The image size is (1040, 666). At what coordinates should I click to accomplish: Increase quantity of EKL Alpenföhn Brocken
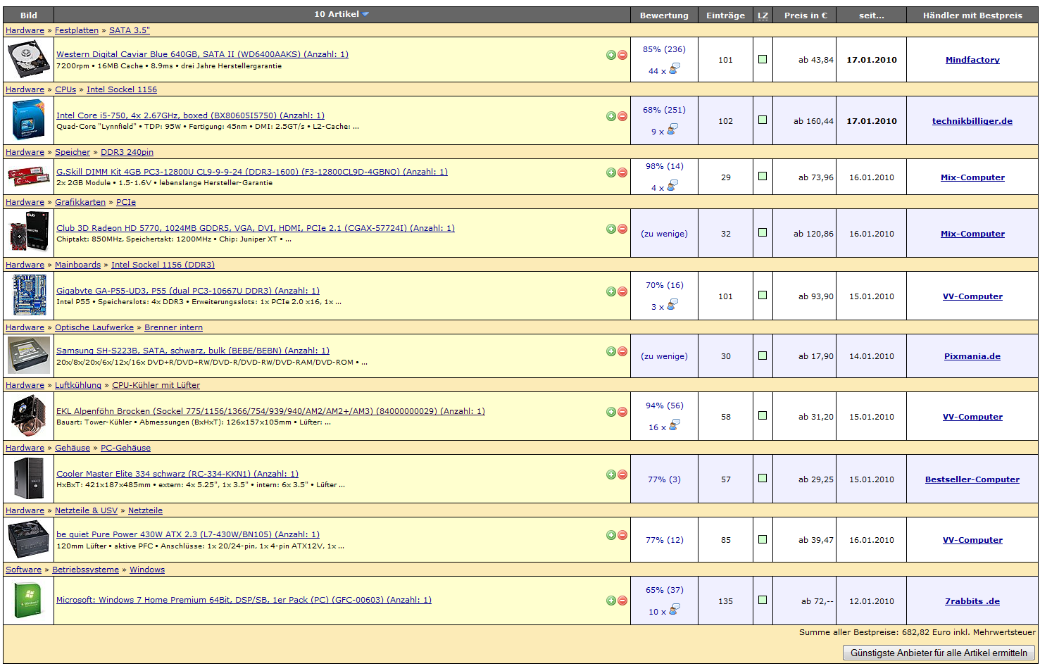click(x=611, y=412)
